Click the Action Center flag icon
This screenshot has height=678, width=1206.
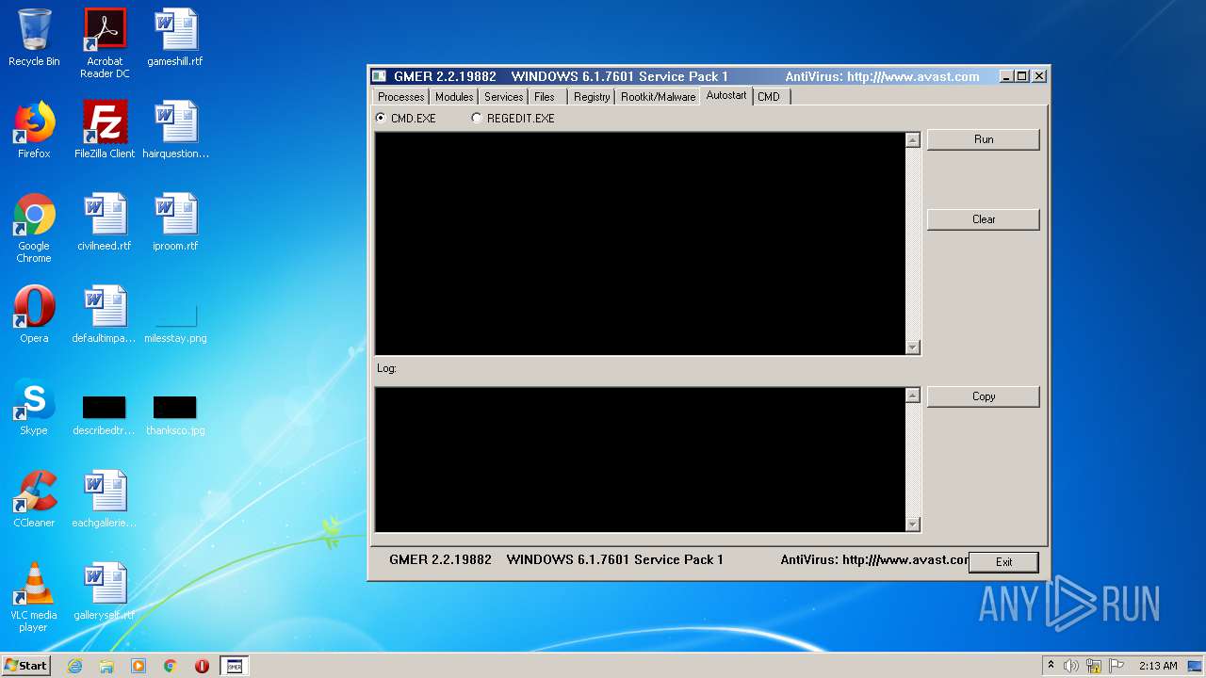tap(1116, 666)
